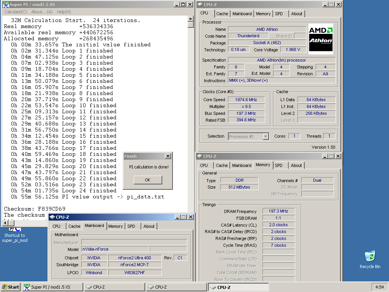The height and width of the screenshot is (292, 389).
Task: Select About tab in mainboard CPU-Z window
Action: point(149,226)
